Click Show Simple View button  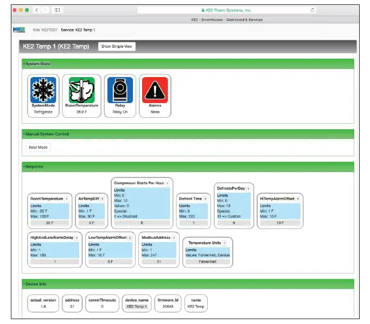(117, 47)
